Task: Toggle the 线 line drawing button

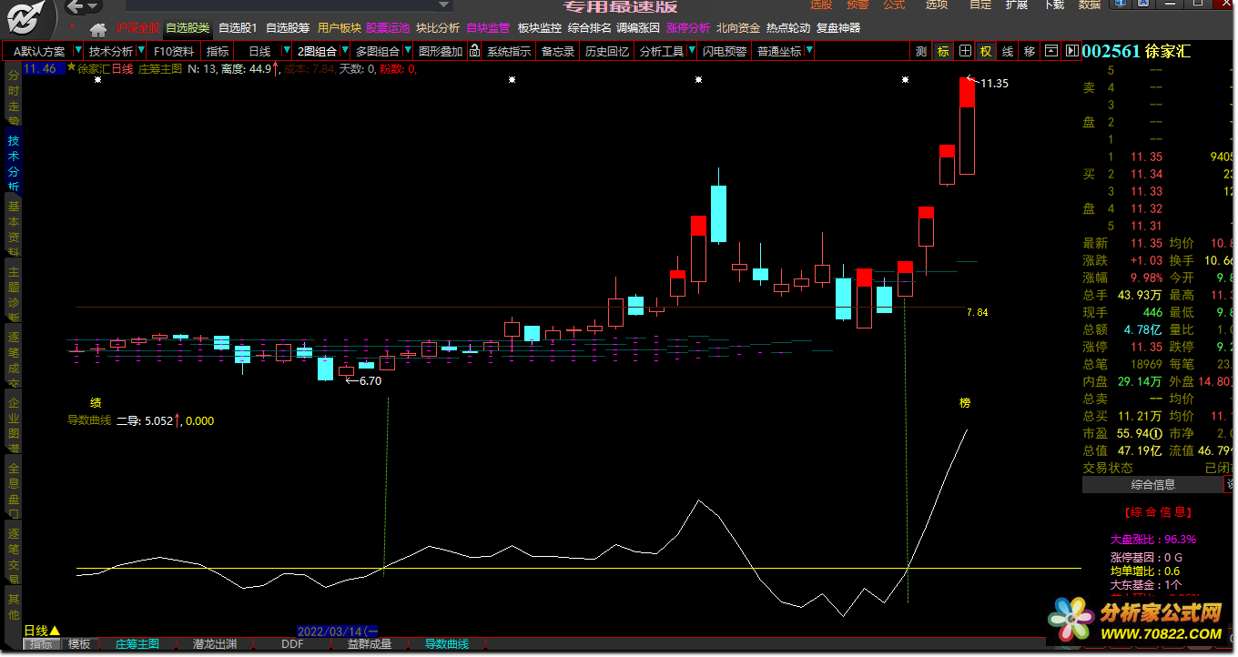Action: point(1008,51)
